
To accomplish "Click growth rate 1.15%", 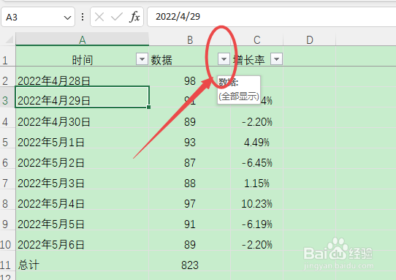I will point(257,183).
